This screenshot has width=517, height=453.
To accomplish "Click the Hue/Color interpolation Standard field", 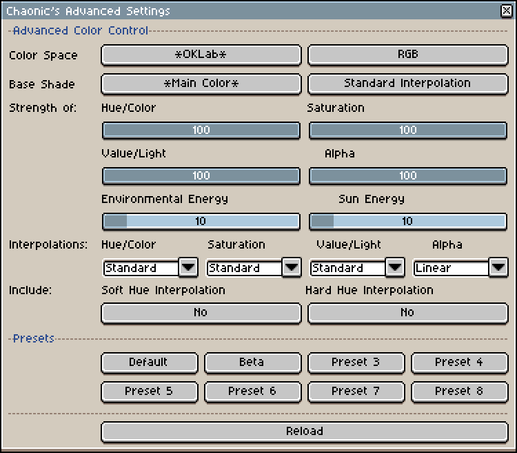I will (141, 268).
